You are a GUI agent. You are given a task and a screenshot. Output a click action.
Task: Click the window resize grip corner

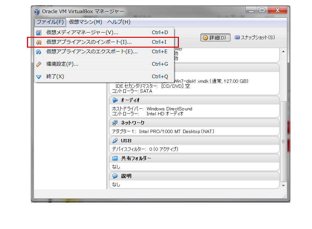pyautogui.click(x=284, y=196)
